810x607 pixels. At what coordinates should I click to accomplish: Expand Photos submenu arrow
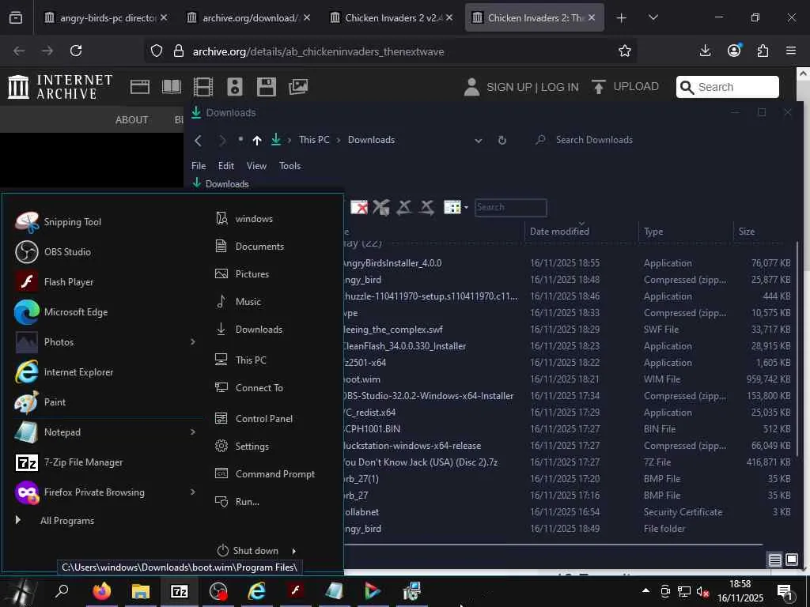(193, 341)
